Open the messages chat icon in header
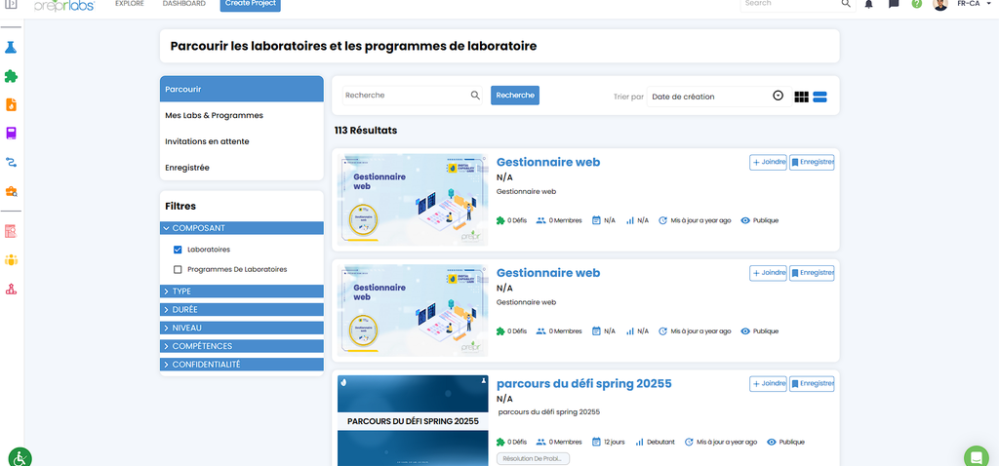 (x=894, y=4)
